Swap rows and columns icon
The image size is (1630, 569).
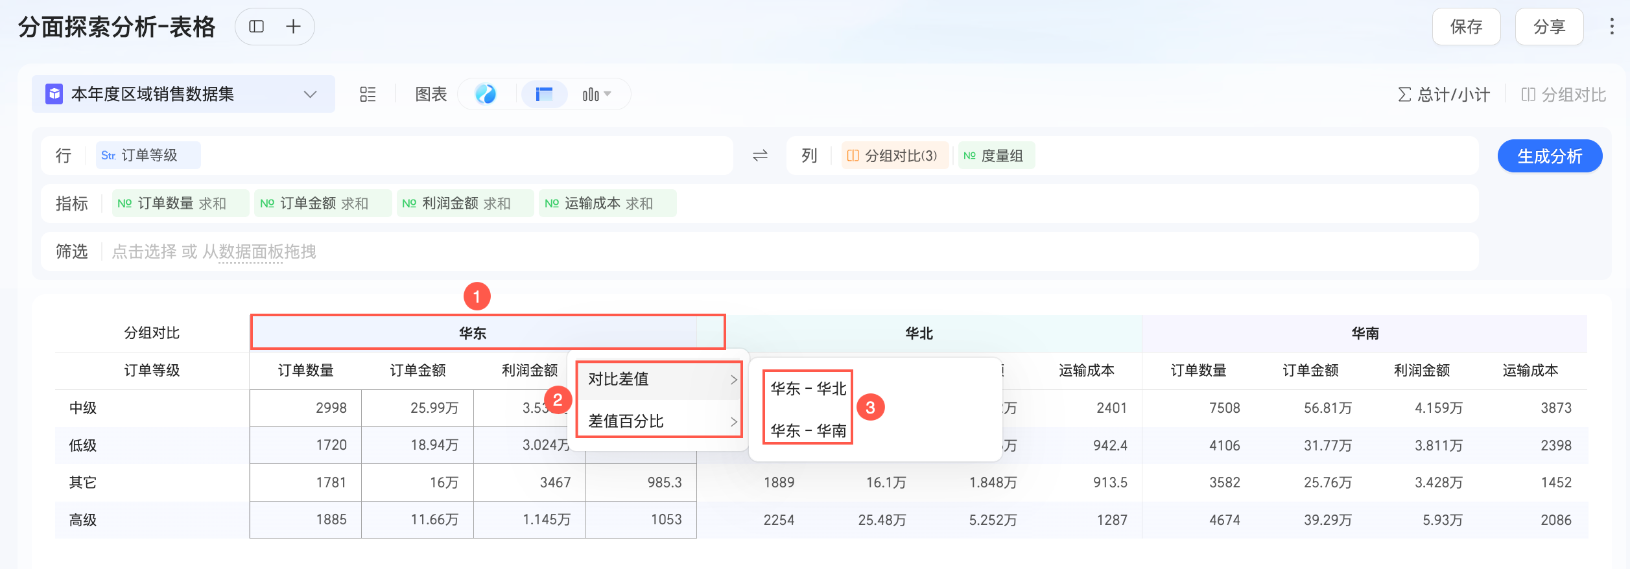click(x=760, y=156)
